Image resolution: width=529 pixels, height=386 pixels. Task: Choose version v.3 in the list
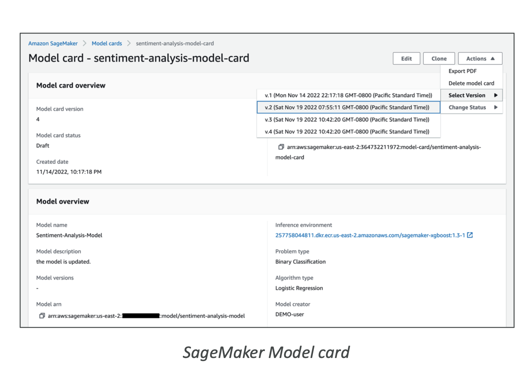pos(347,119)
